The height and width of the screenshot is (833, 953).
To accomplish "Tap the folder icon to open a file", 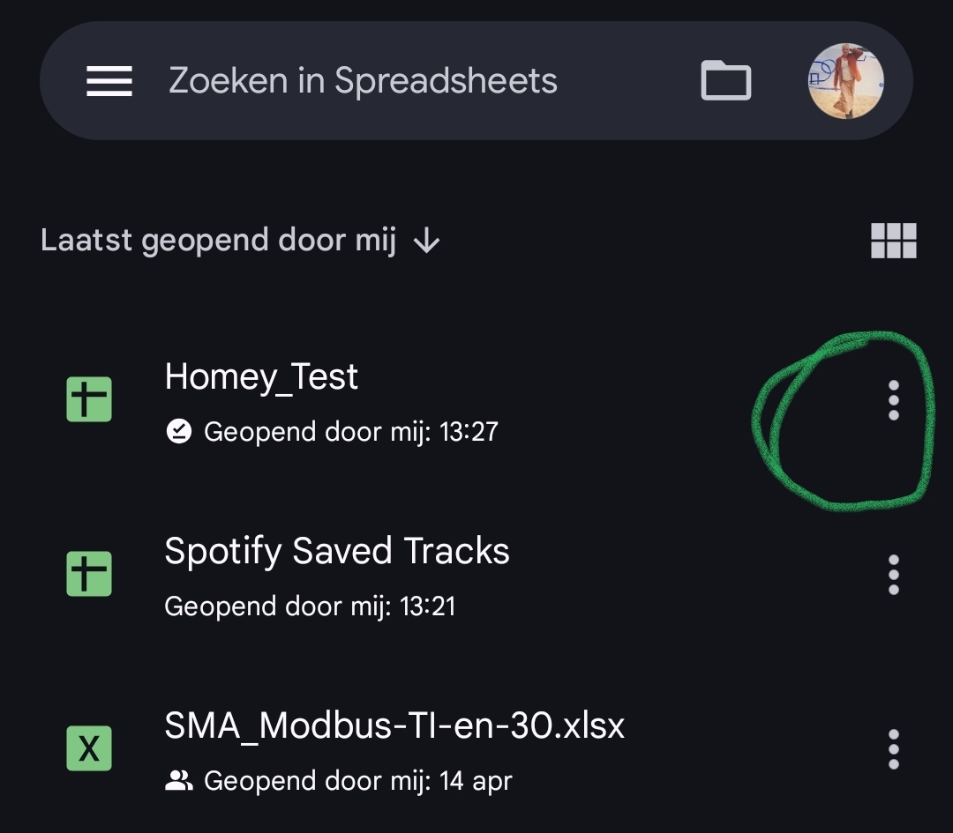I will (725, 81).
